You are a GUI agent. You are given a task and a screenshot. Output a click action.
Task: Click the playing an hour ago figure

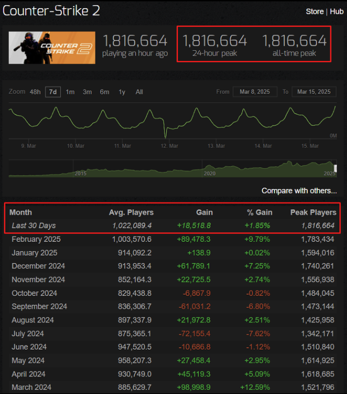click(135, 41)
